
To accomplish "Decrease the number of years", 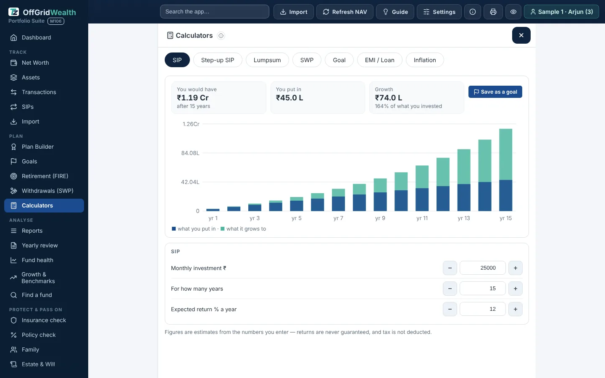I will tap(450, 289).
